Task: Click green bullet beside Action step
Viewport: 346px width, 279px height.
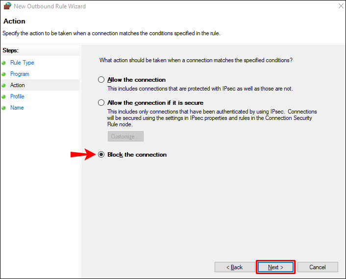Action: 4,85
